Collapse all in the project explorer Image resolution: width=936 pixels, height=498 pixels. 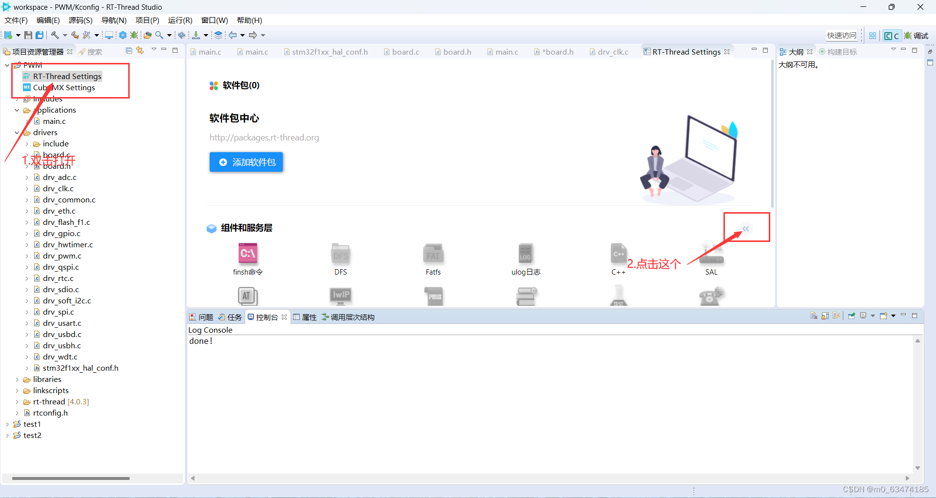[129, 51]
